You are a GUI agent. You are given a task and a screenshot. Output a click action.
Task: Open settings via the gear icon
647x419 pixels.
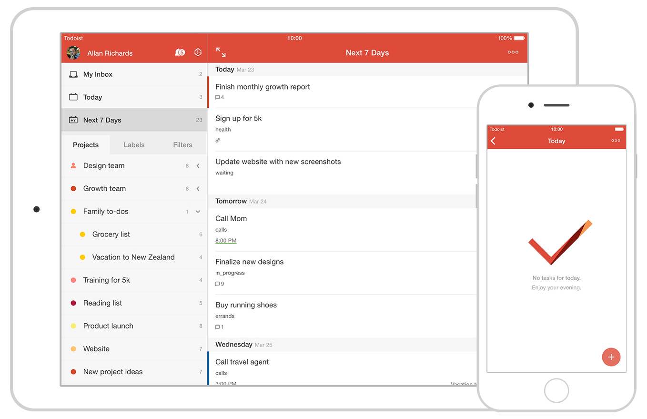point(198,52)
